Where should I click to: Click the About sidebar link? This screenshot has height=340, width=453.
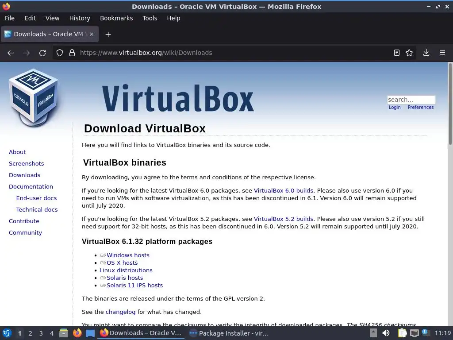coord(17,152)
